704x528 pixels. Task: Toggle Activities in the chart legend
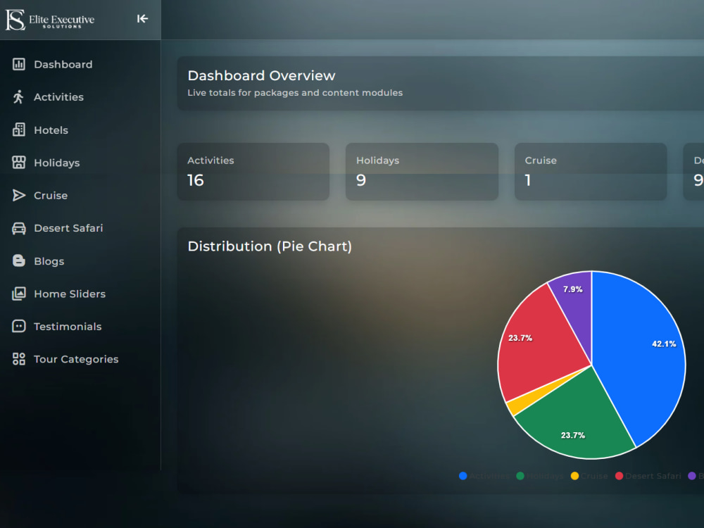[x=484, y=476]
